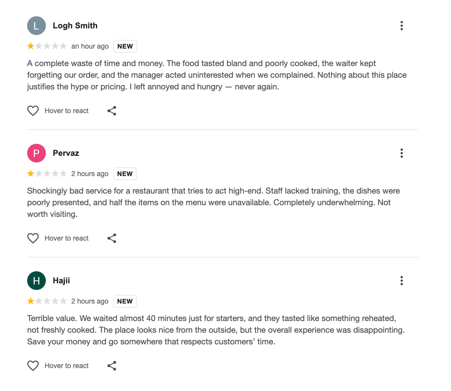Share Logh Smith's review
The height and width of the screenshot is (391, 451).
(112, 111)
